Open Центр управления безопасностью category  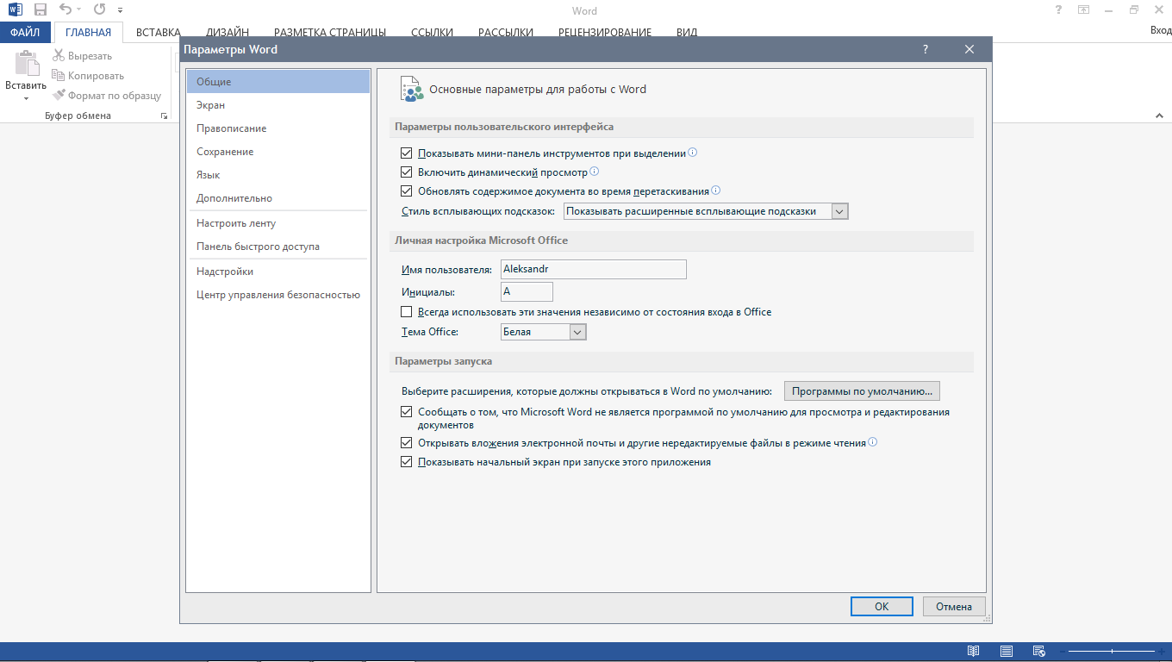click(278, 295)
